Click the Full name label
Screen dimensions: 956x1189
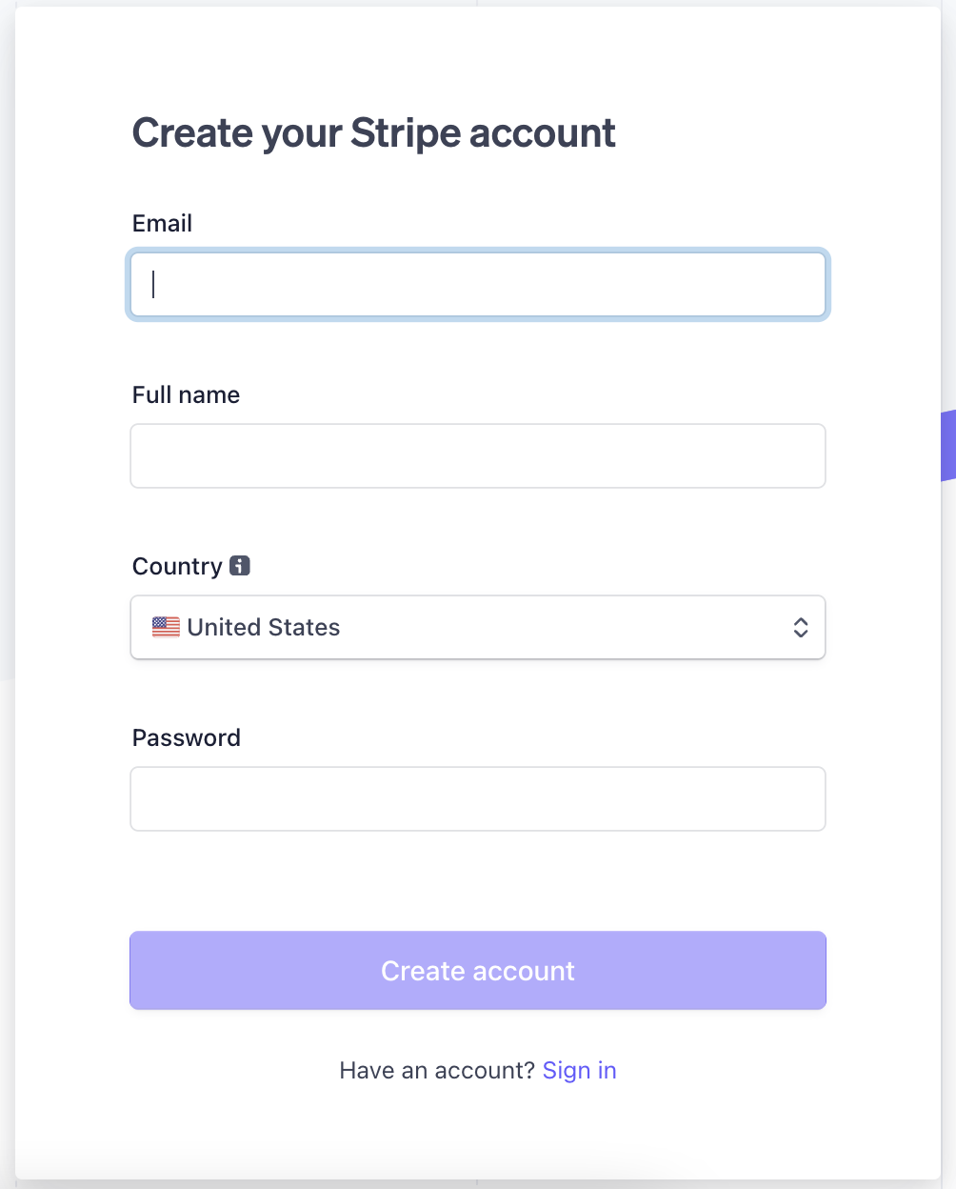(186, 394)
